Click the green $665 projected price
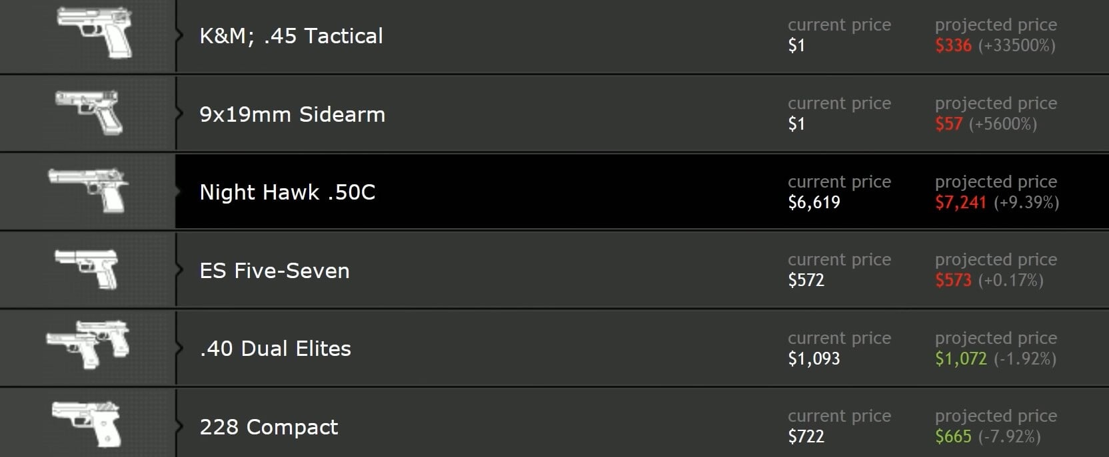 953,436
